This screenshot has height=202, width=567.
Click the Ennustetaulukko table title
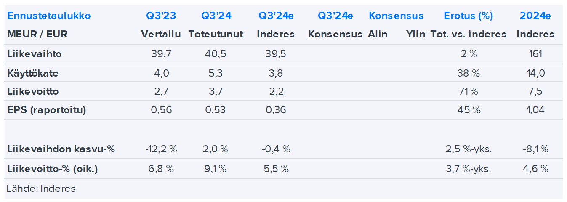(49, 16)
